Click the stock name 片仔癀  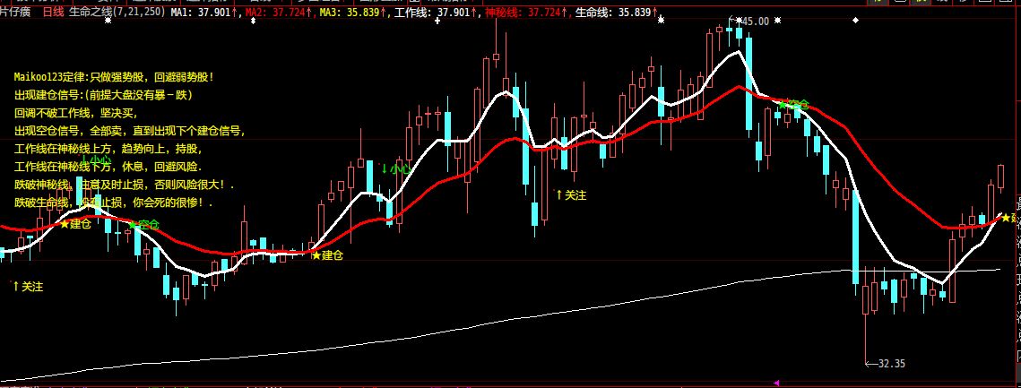15,12
